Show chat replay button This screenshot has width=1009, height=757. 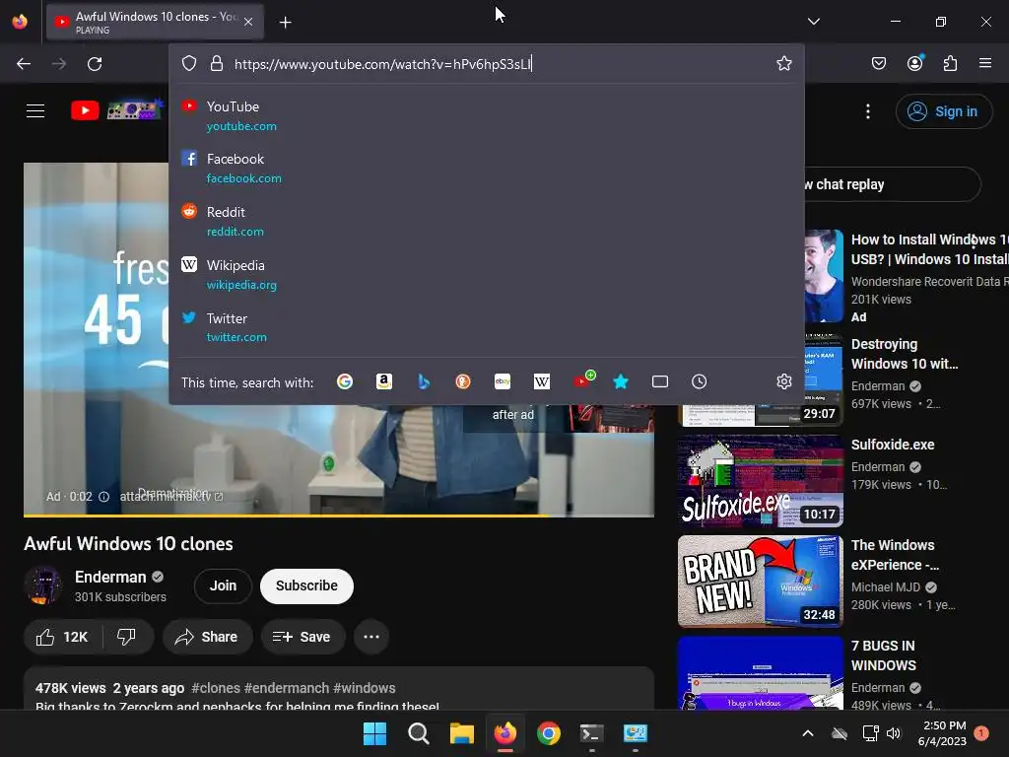[891, 184]
